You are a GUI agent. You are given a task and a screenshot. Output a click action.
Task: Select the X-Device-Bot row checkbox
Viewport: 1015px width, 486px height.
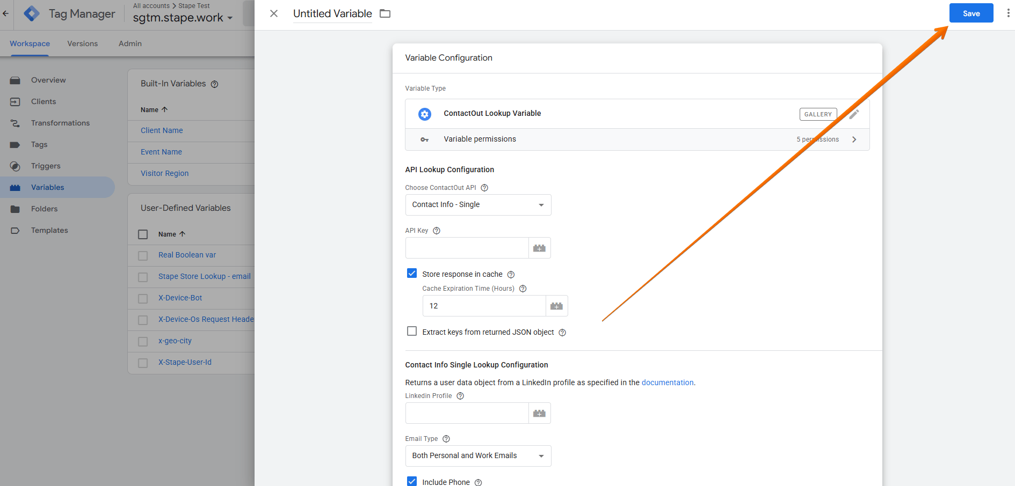[x=143, y=299]
